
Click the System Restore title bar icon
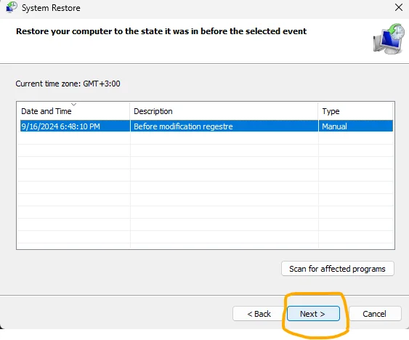coord(12,7)
